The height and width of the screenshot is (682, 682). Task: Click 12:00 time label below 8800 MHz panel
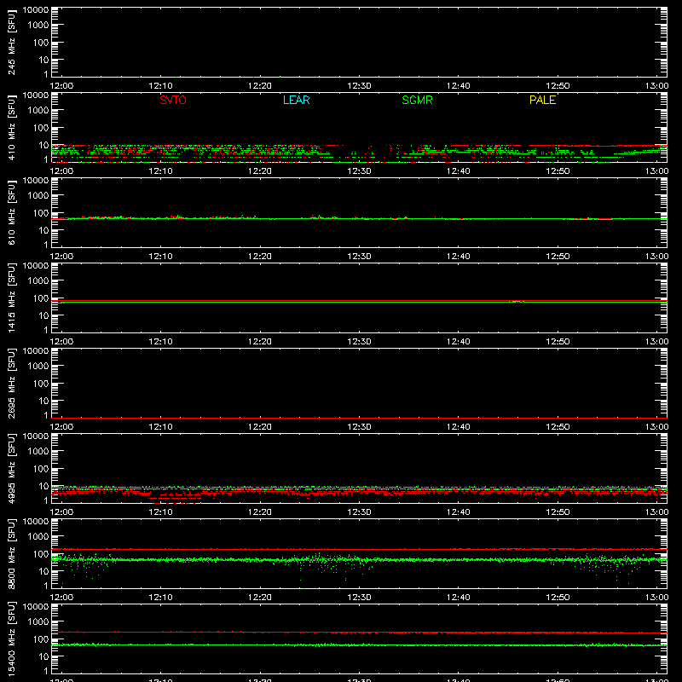(61, 598)
